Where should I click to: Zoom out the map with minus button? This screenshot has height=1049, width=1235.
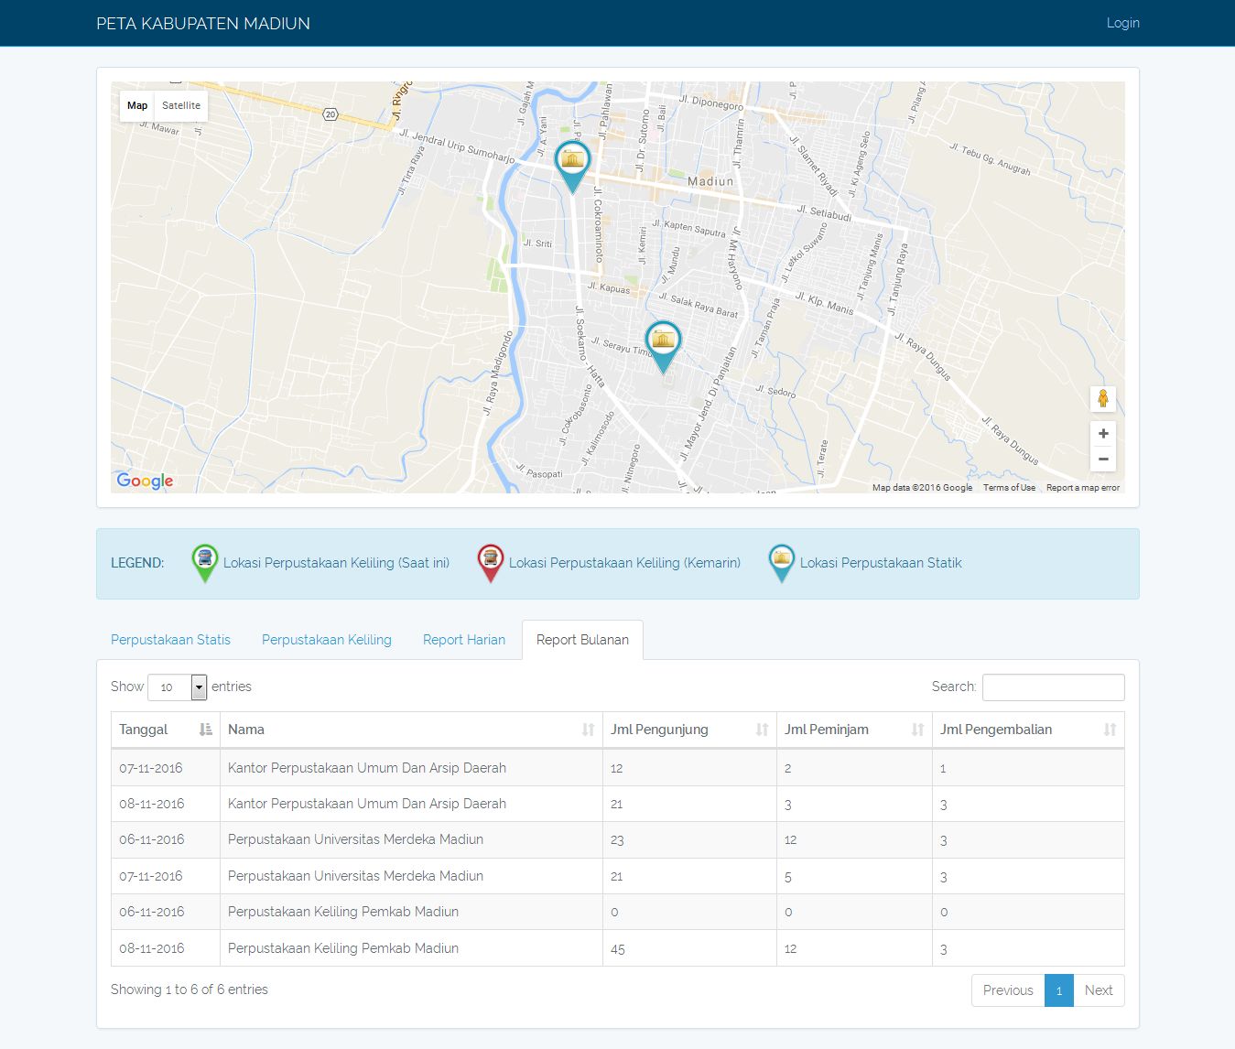(x=1103, y=460)
